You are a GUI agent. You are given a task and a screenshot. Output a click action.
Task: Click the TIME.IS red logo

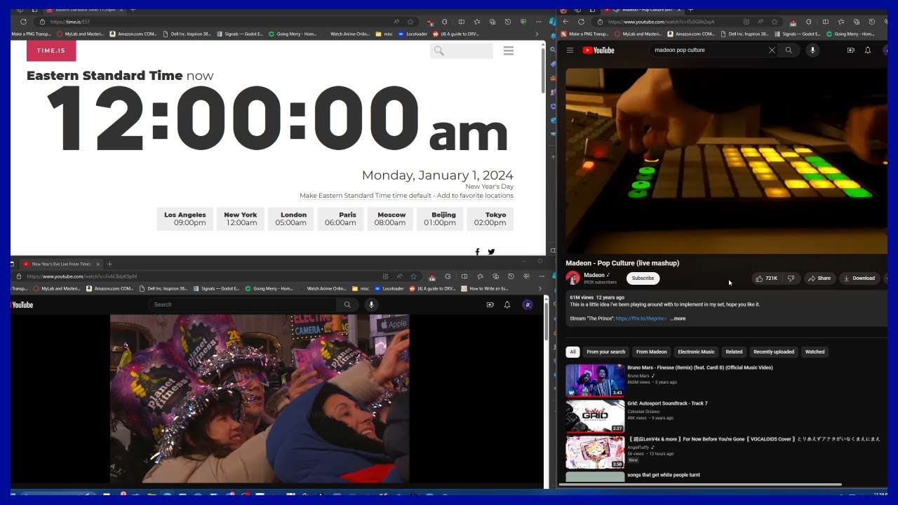click(x=51, y=50)
